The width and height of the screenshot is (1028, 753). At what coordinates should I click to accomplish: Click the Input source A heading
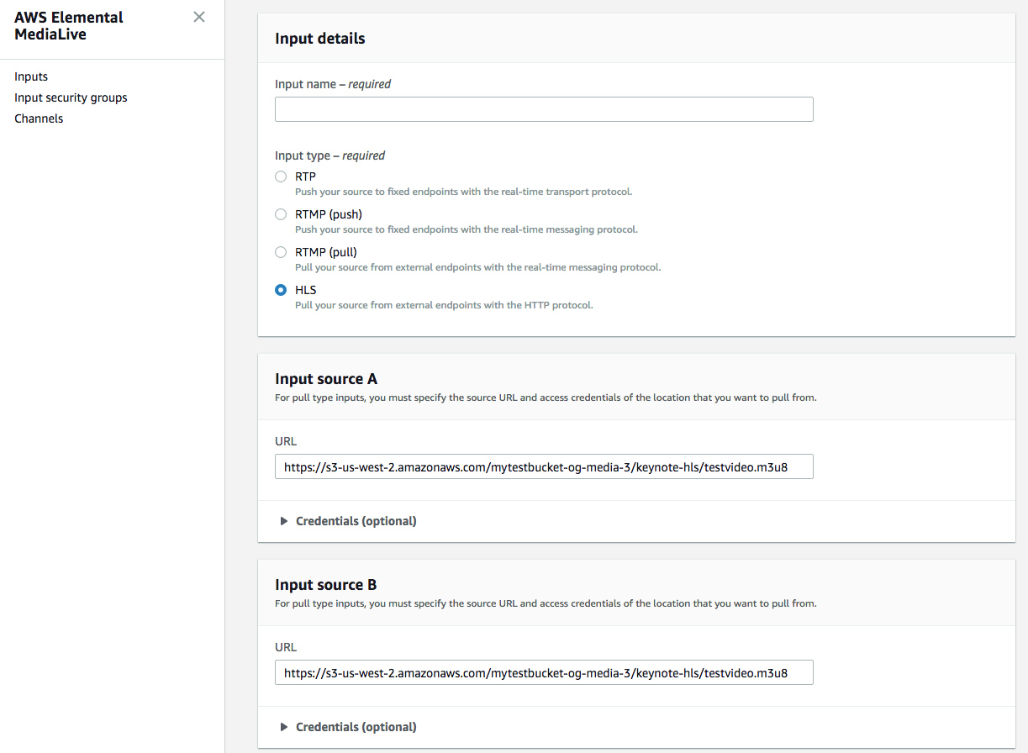coord(325,379)
